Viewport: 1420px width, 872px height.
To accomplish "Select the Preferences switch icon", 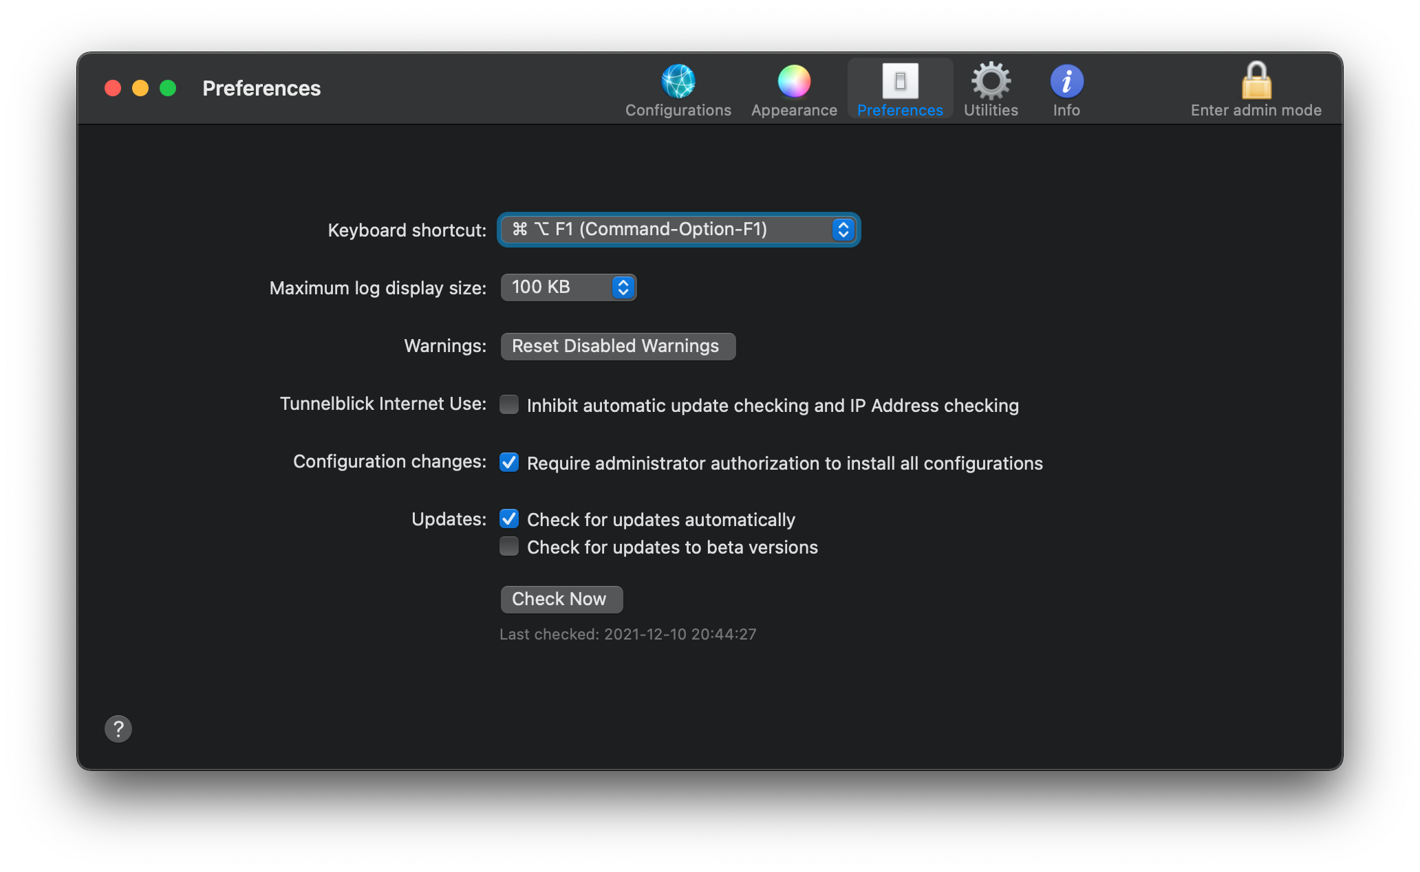I will click(900, 82).
